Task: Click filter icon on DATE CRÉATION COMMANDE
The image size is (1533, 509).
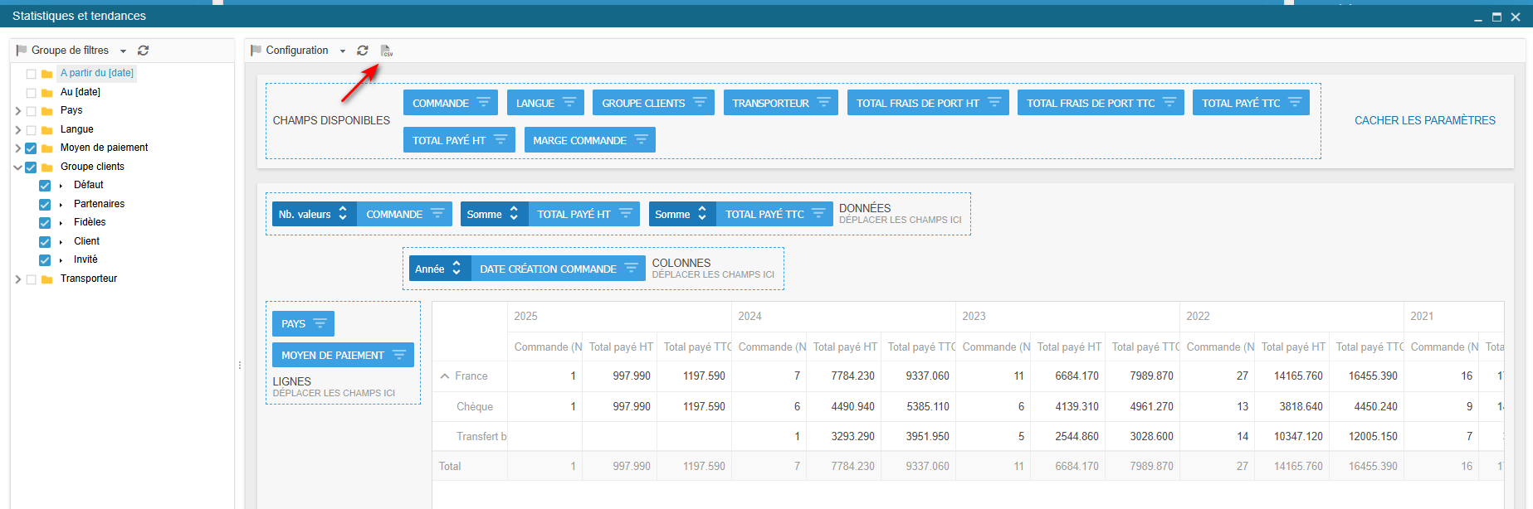Action: point(631,269)
